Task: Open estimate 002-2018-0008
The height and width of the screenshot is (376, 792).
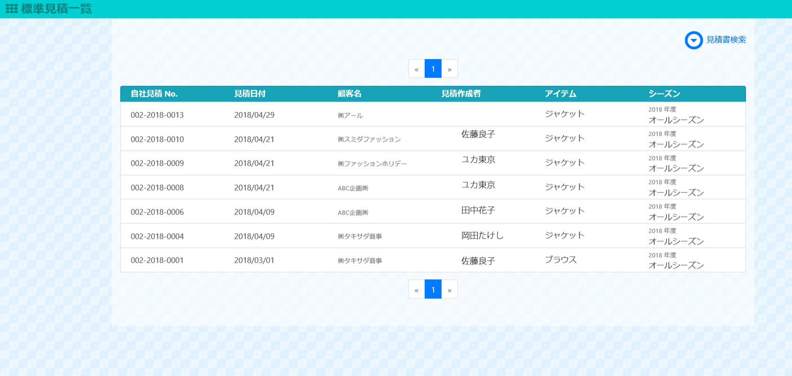Action: pos(157,188)
